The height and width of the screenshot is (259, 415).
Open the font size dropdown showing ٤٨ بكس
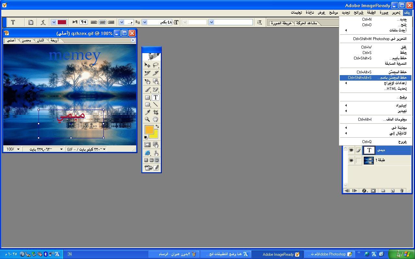[145, 22]
